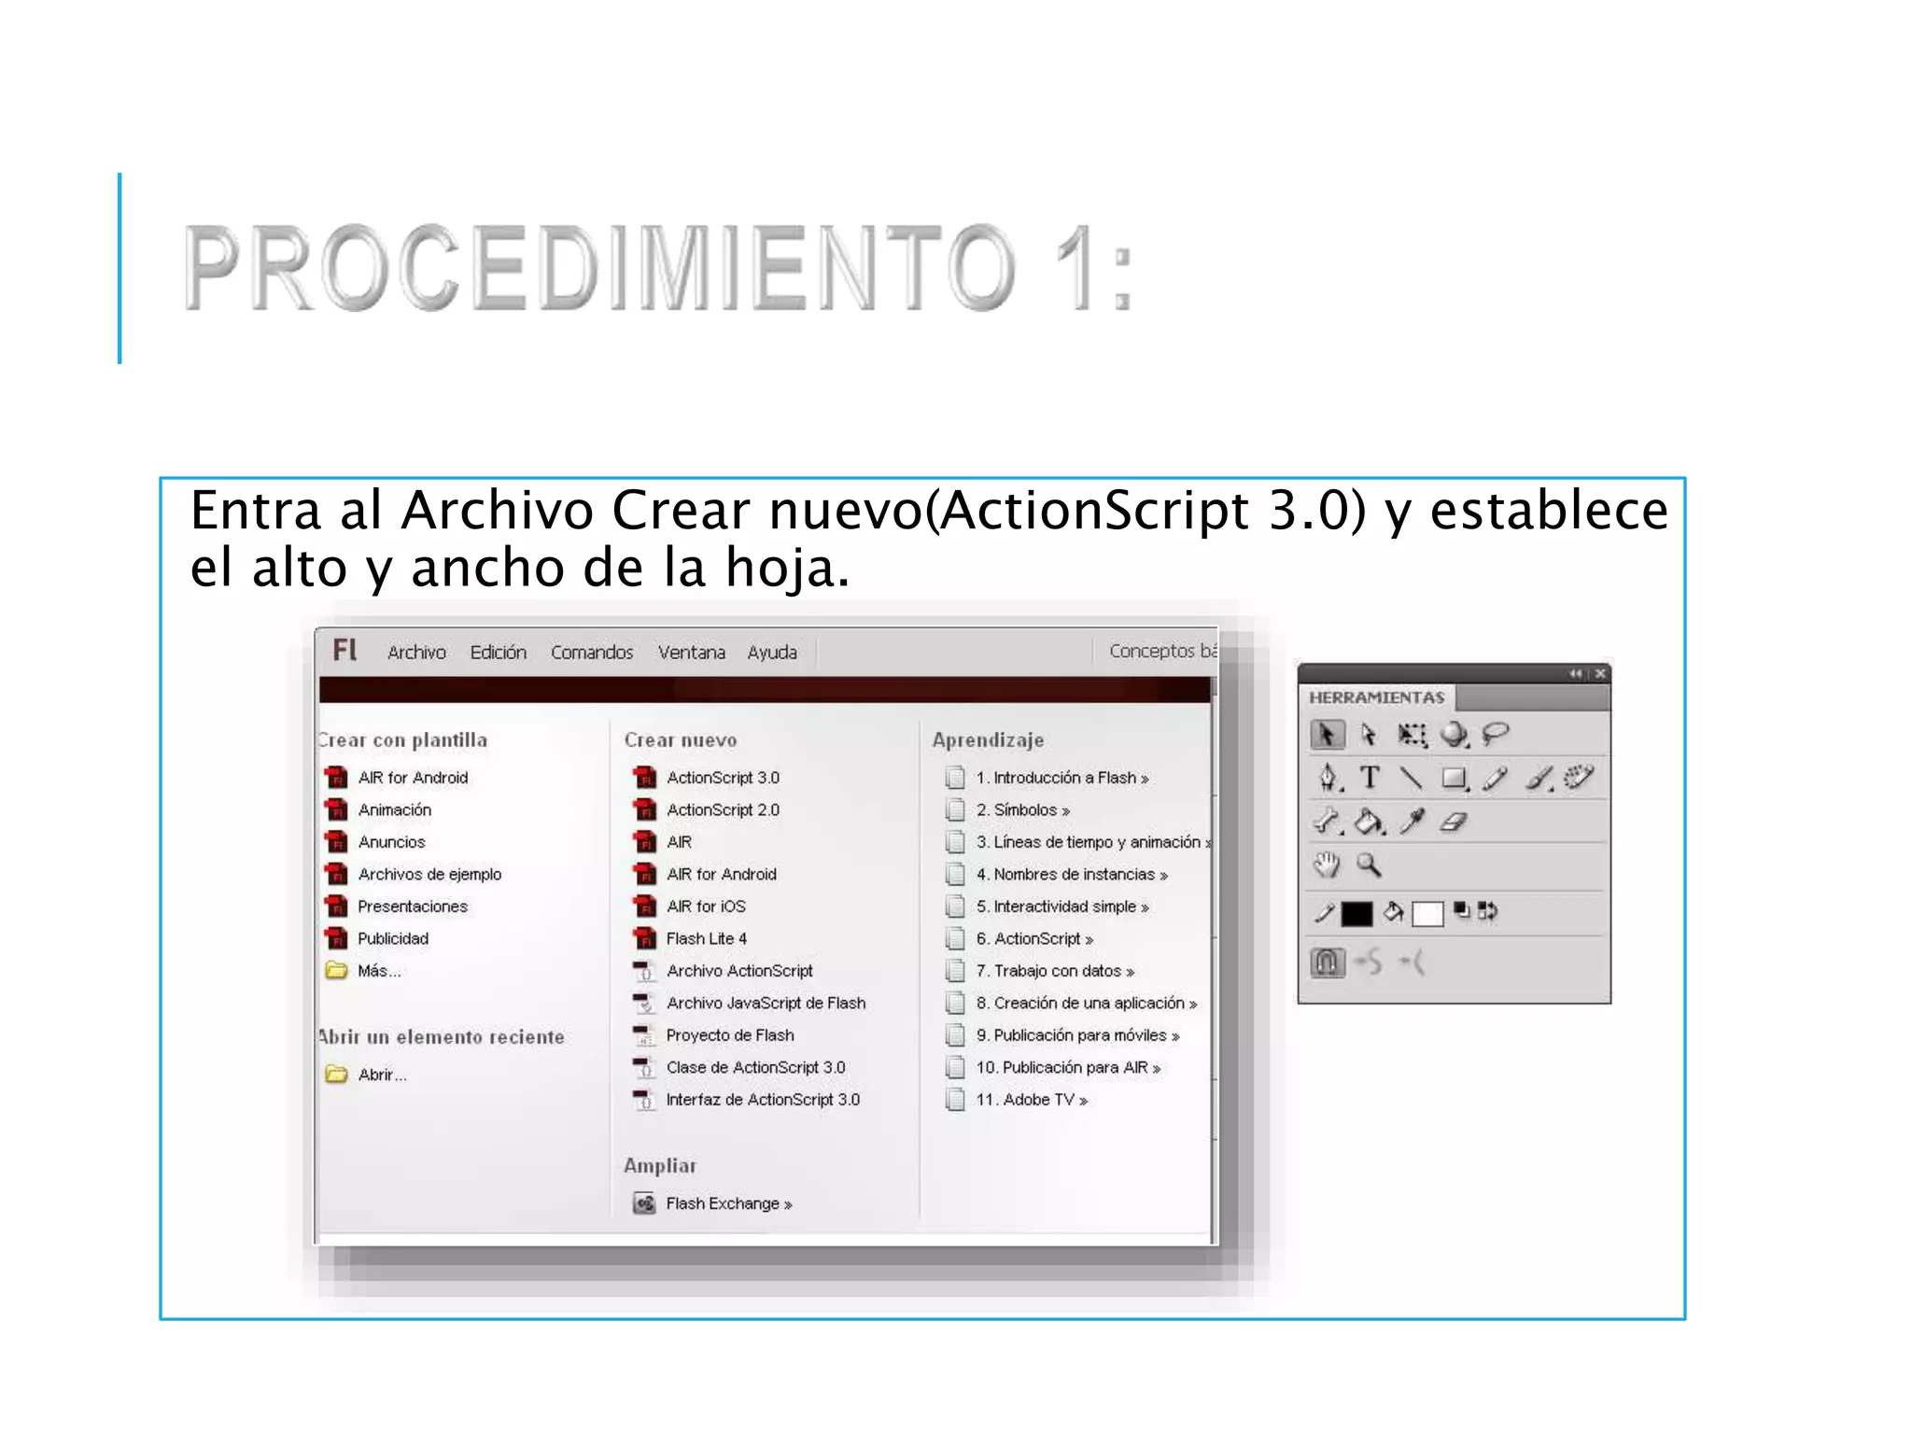This screenshot has width=1912, height=1434.
Task: Open lesson 11. Adobe TV
Action: (x=1032, y=1100)
